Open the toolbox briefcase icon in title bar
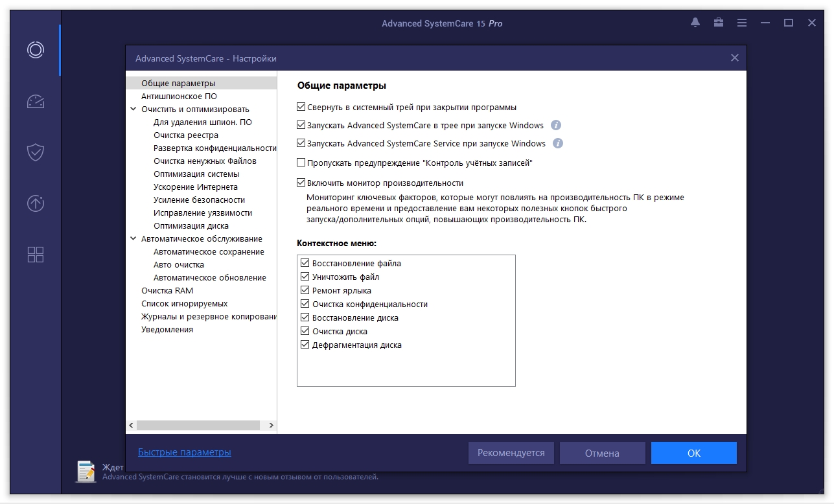834x504 pixels. [x=719, y=23]
